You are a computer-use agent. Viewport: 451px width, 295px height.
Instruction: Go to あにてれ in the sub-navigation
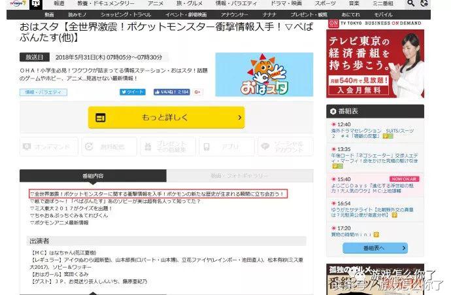point(350,14)
